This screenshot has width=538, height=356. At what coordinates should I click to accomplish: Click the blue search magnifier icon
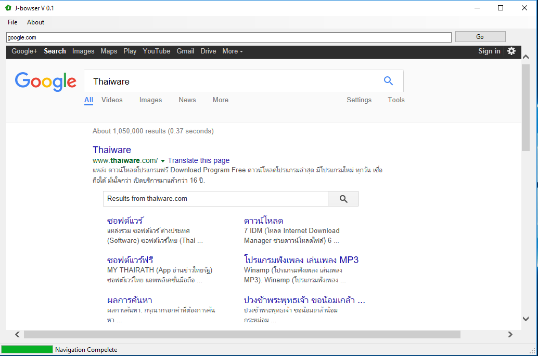point(388,81)
